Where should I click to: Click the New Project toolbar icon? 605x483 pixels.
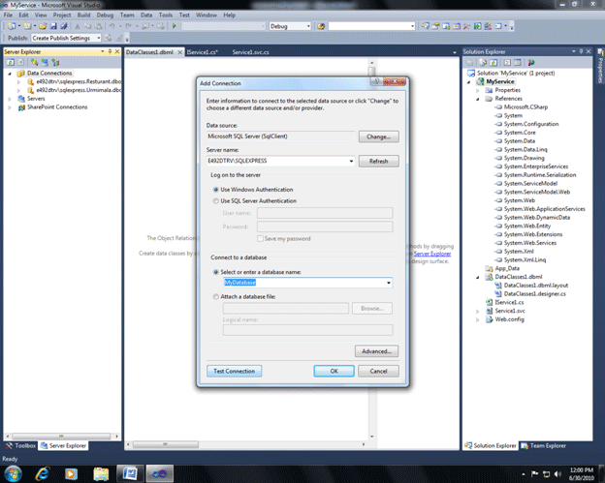point(12,26)
